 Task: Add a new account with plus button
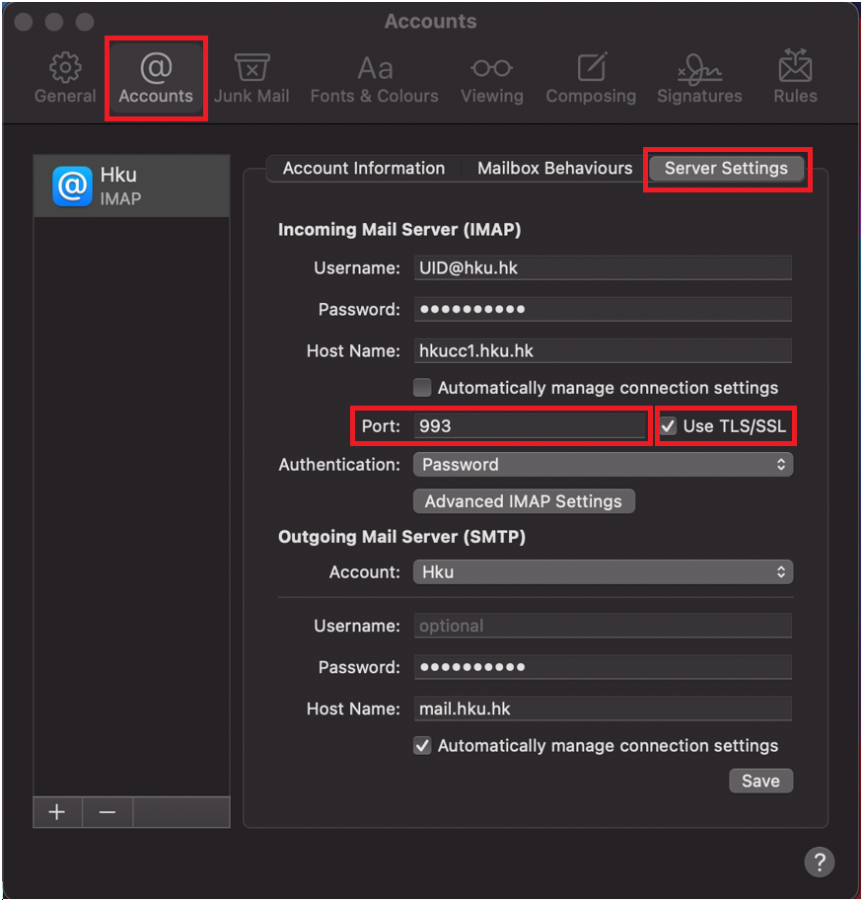56,812
